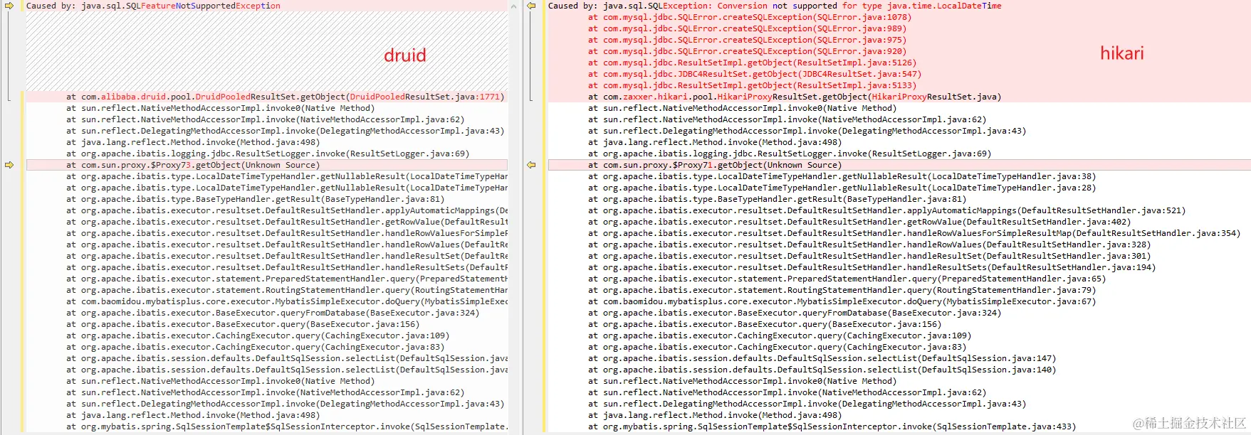Select left pane SqlSessionInterceptor.invoke line

click(287, 426)
